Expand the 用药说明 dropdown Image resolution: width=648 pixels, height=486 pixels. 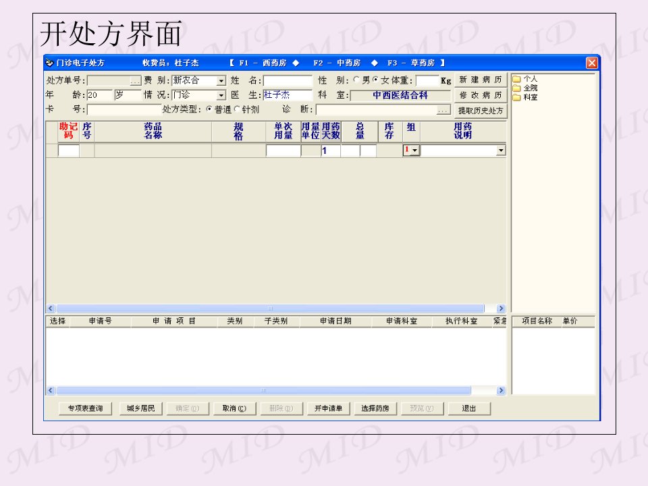pyautogui.click(x=501, y=151)
